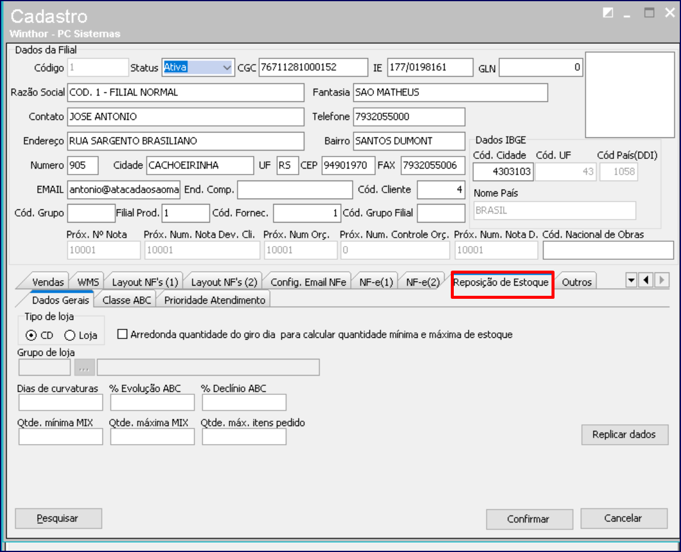Click the Cancelar button

click(623, 518)
